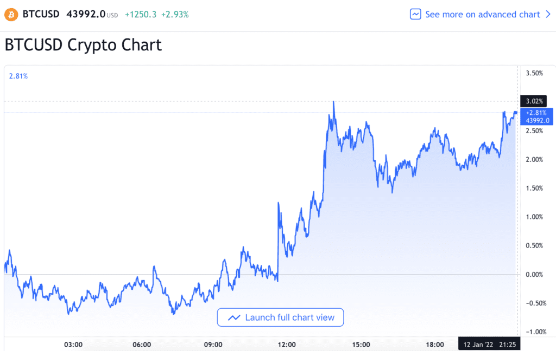
Task: Click the chart icon beside 'See more'
Action: (x=415, y=15)
